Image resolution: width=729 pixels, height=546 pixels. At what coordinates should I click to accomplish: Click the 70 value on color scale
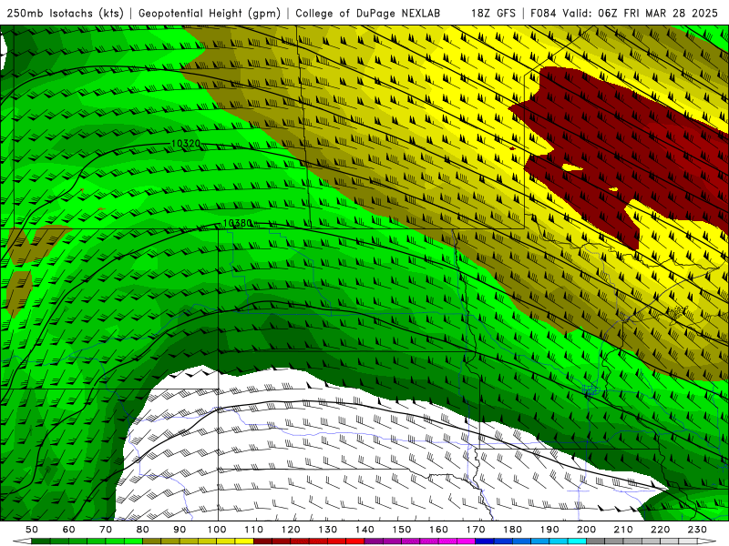(x=106, y=530)
